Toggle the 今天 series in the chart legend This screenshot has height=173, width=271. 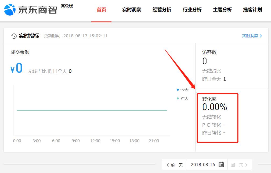(x=184, y=90)
